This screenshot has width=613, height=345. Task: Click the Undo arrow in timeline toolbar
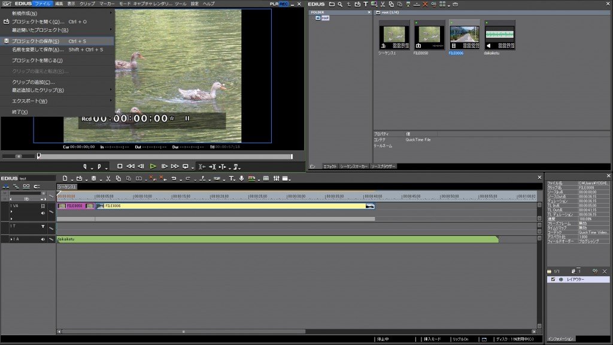pos(174,178)
